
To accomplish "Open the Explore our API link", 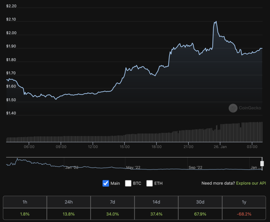I will coord(251,183).
